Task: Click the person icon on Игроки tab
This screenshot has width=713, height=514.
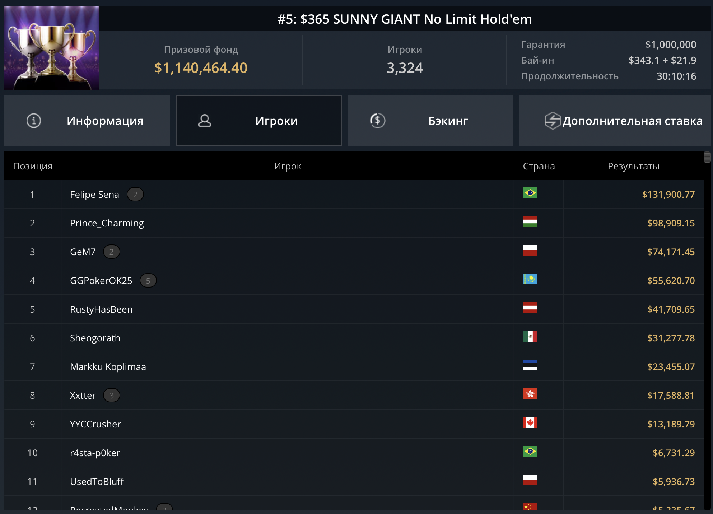Action: point(205,121)
